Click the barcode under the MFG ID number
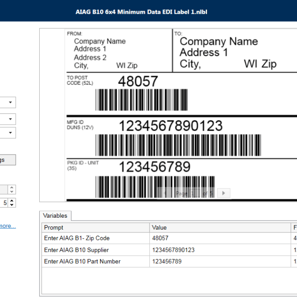The height and width of the screenshot is (297, 297). pos(178,145)
